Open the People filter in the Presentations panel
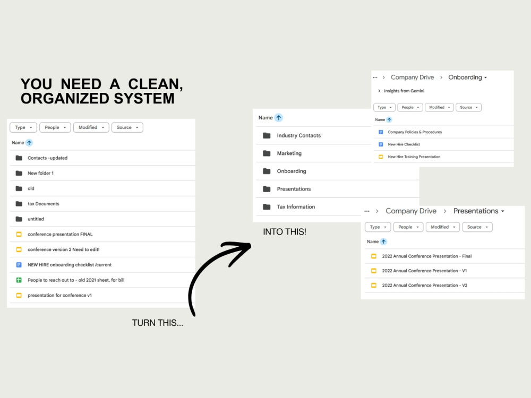This screenshot has width=531, height=398. coord(408,227)
